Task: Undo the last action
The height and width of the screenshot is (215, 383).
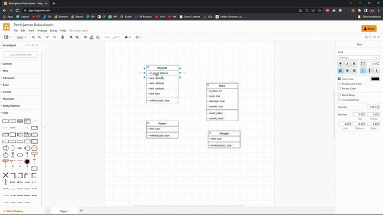Action: coord(48,37)
